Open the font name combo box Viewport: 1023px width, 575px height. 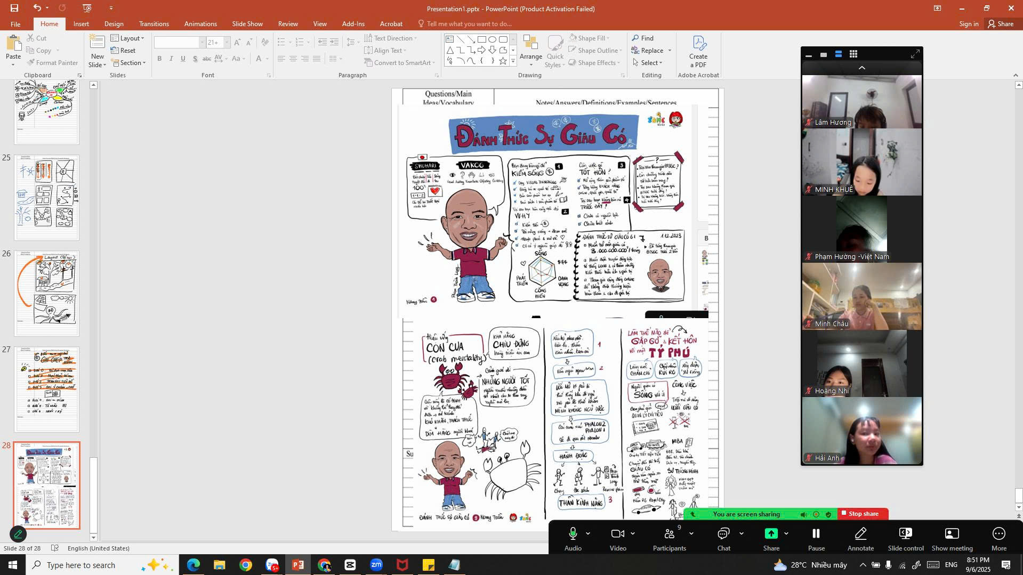click(x=179, y=42)
